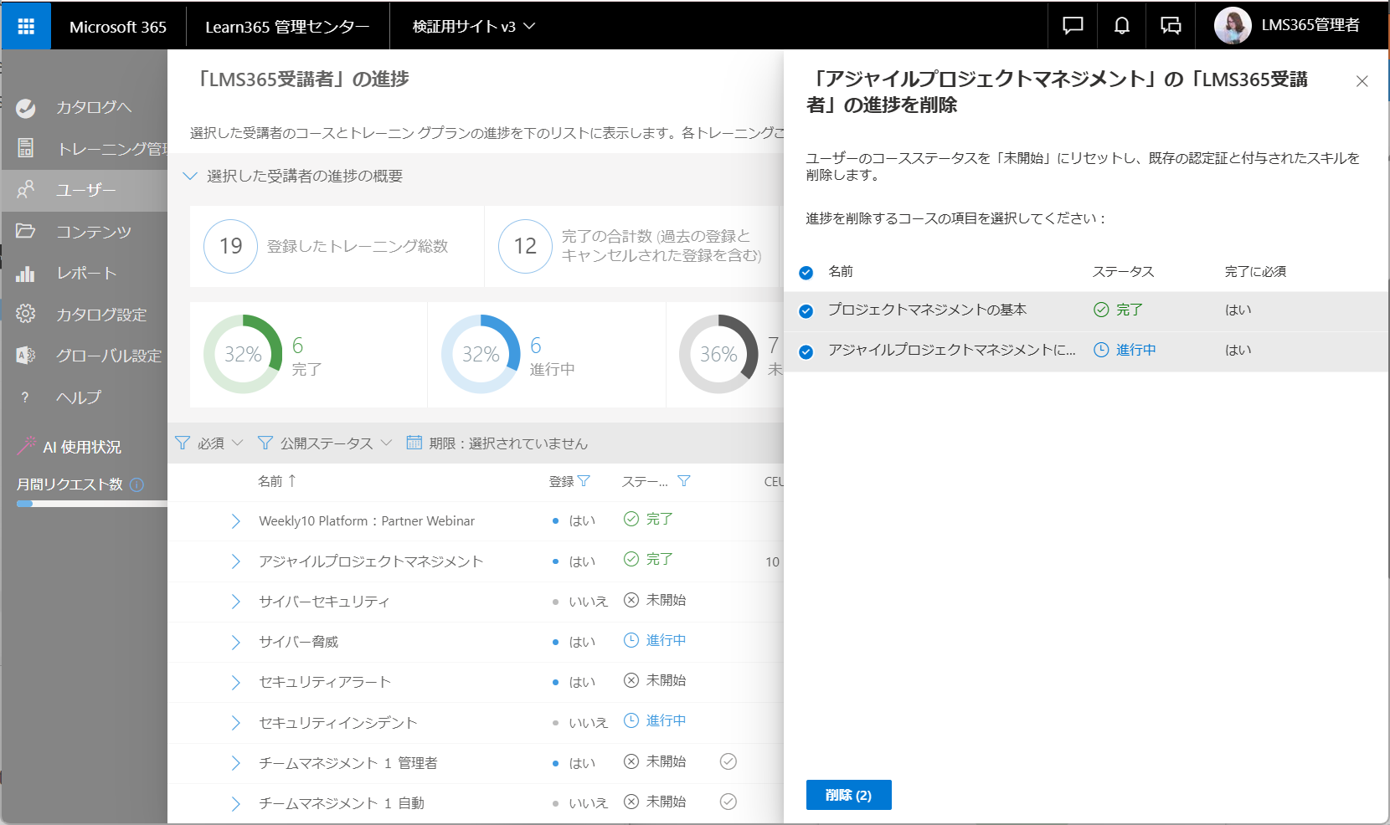
Task: Click the ステータス column filter icon
Action: point(684,481)
